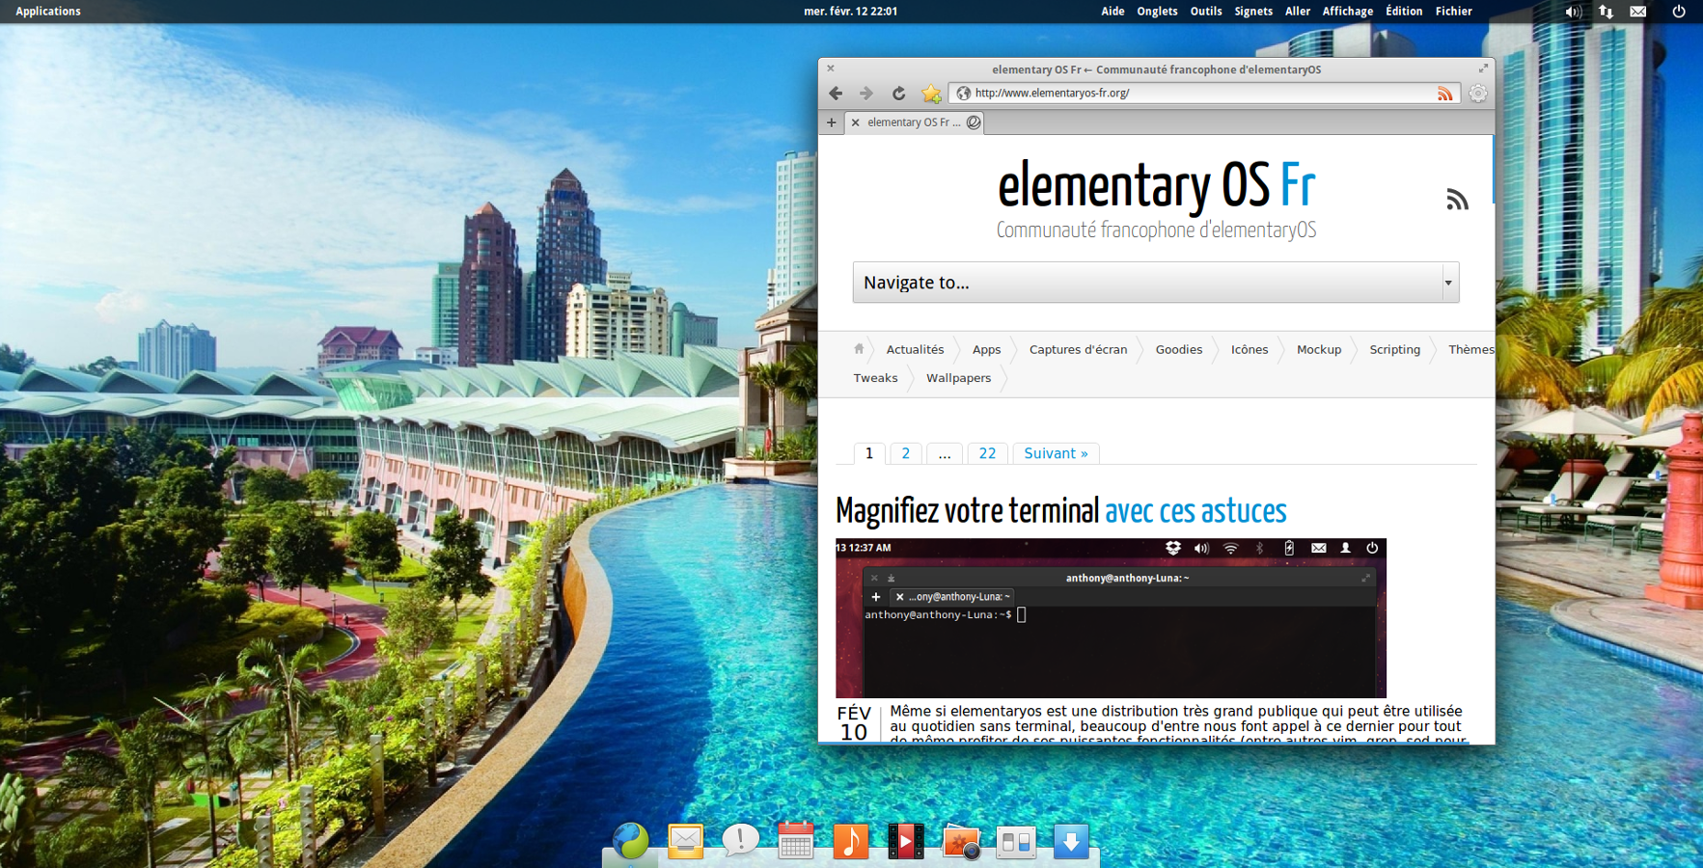Viewport: 1703px width, 868px height.
Task: Select current page 1 in pagination
Action: click(x=869, y=453)
